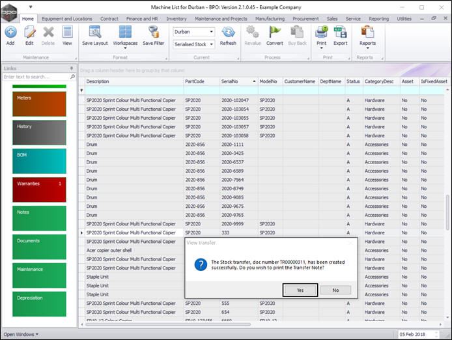The height and width of the screenshot is (340, 452).
Task: Click the Save Layout icon
Action: [95, 33]
